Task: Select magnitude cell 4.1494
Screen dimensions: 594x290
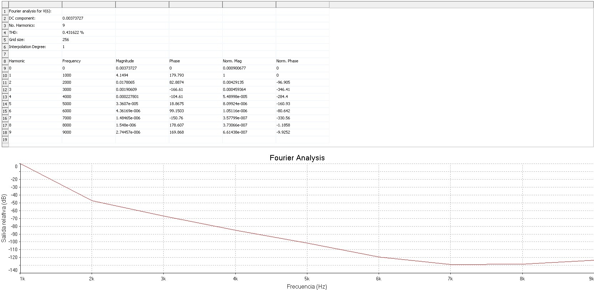Action: (x=142, y=75)
